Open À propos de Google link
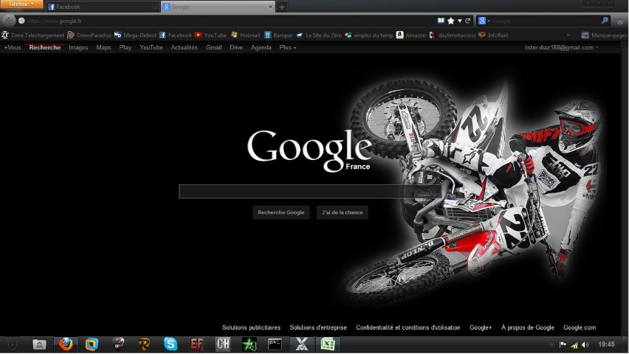This screenshot has width=629, height=354. (528, 327)
